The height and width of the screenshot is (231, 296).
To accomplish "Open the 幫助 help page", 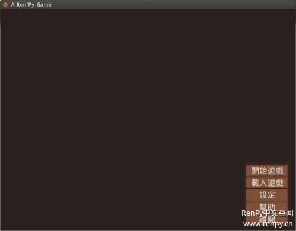I will 267,207.
